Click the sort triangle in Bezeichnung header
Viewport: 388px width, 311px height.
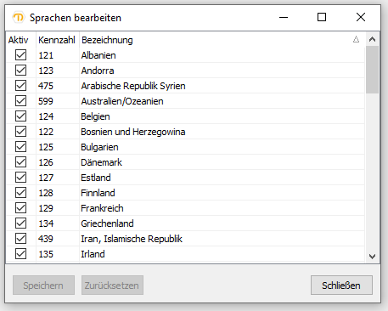(x=356, y=39)
